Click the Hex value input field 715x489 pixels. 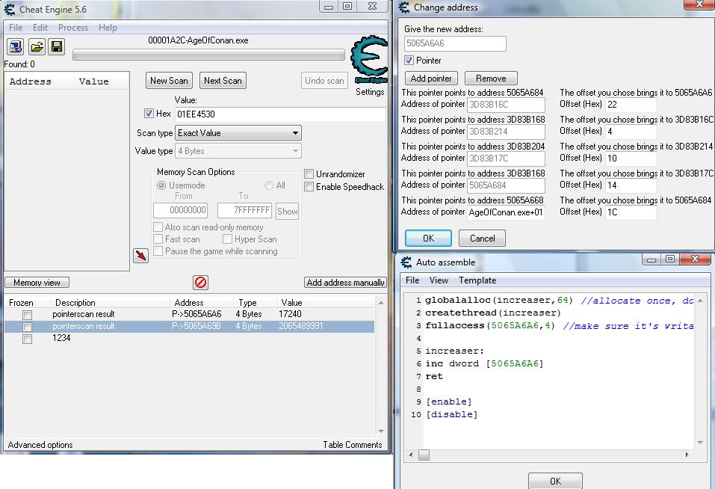(x=280, y=114)
